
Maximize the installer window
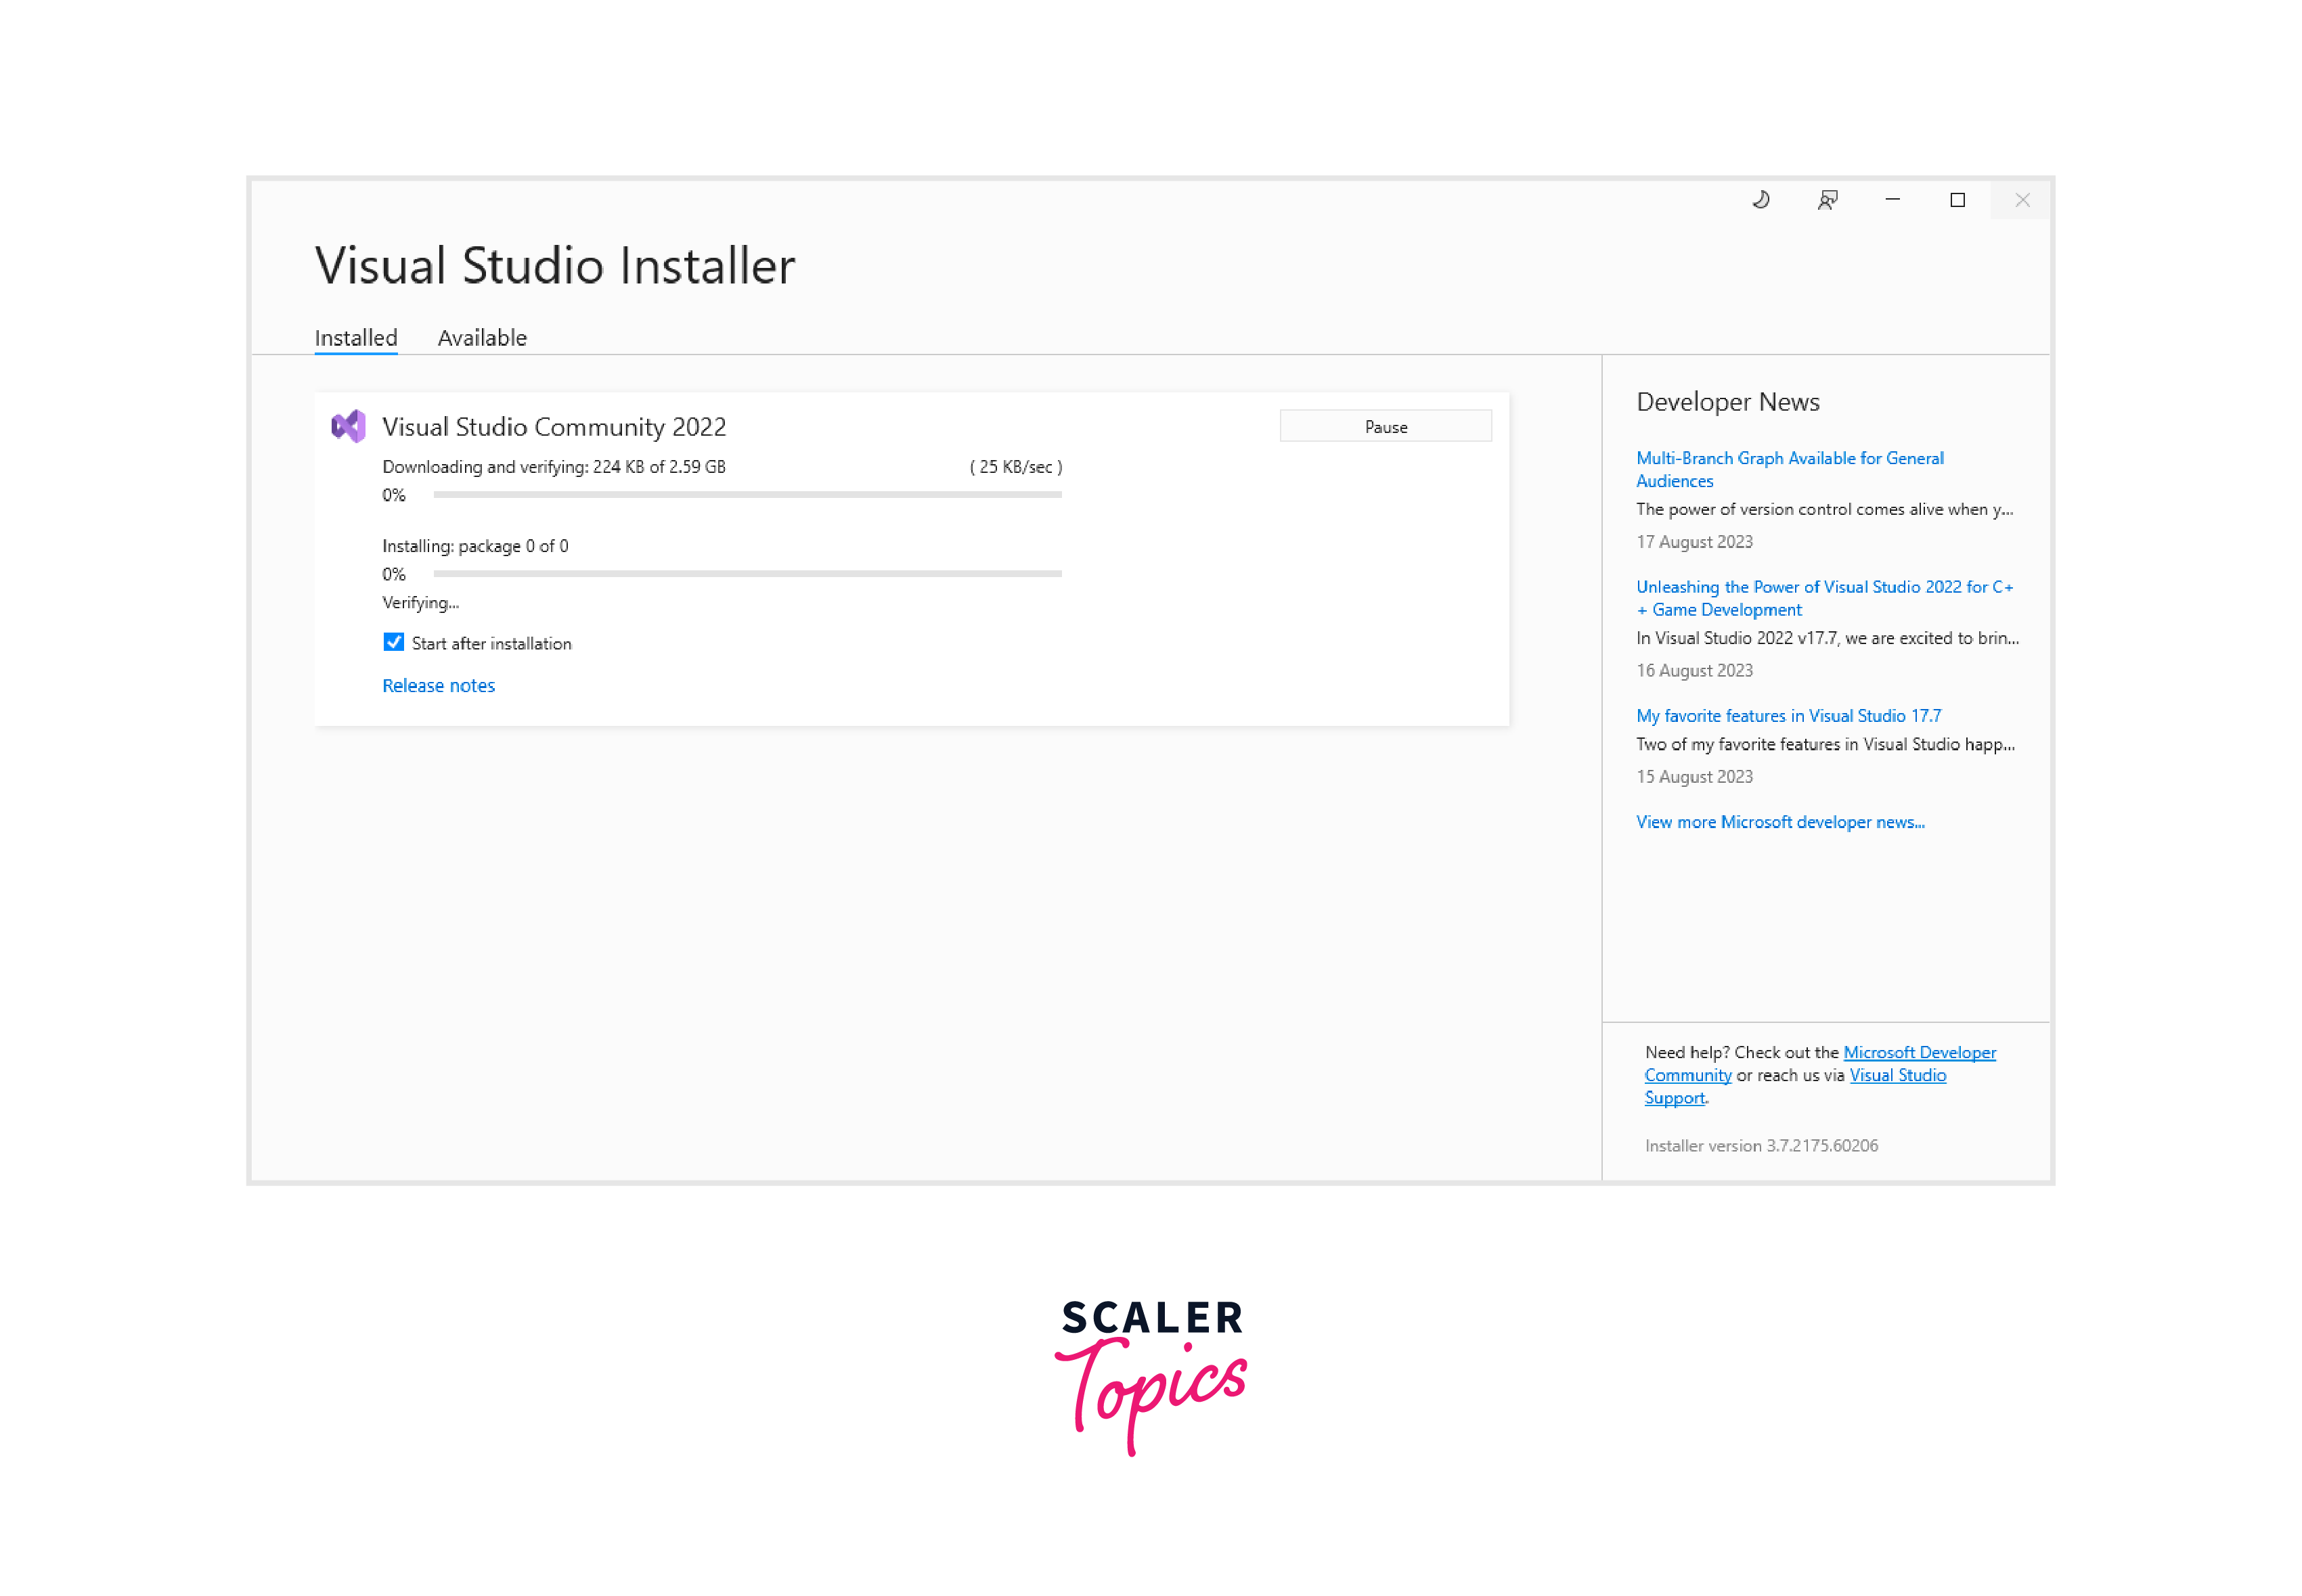click(1957, 200)
